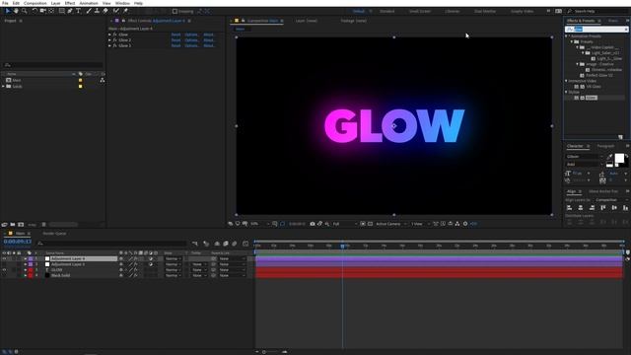
Task: Toggle visibility of the GLOW text layer
Action: tap(4, 270)
